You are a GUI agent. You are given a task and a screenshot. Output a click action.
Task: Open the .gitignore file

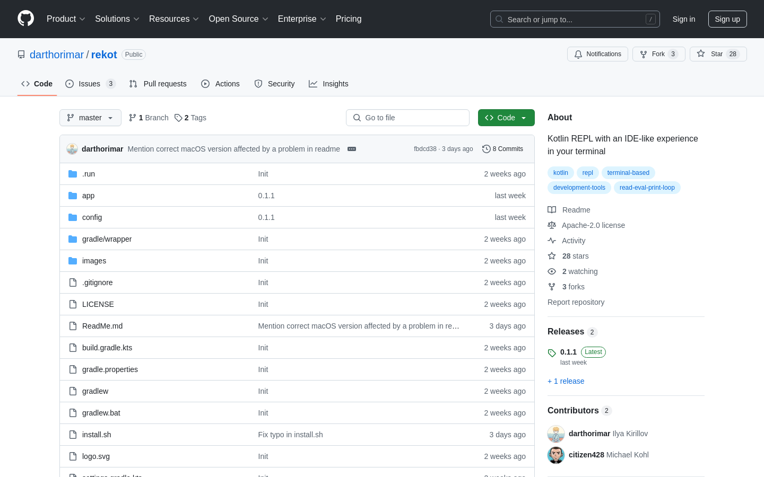click(98, 282)
